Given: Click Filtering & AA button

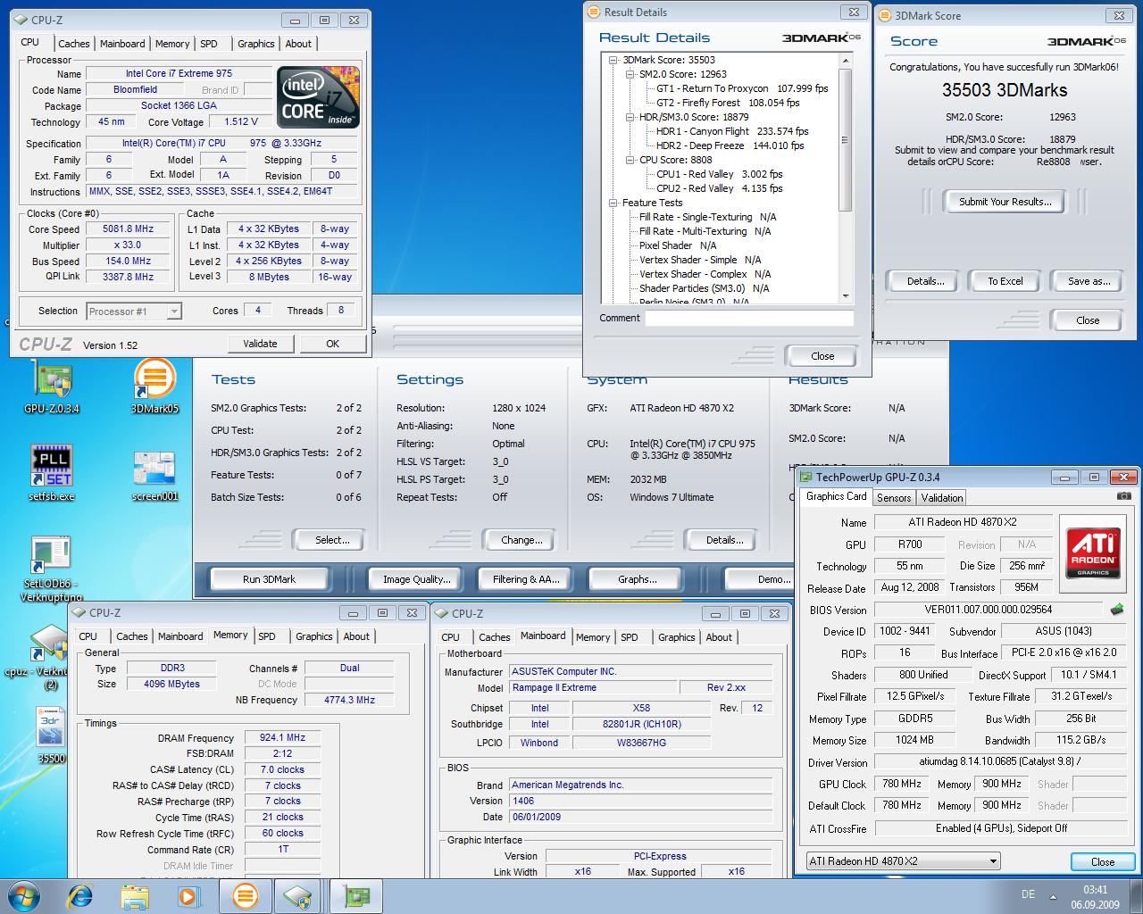Looking at the screenshot, I should [527, 579].
